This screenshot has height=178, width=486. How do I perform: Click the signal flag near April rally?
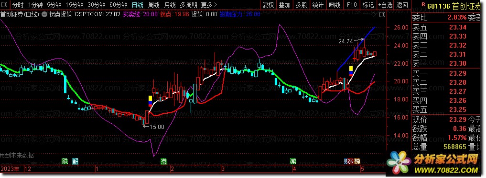coord(351,71)
